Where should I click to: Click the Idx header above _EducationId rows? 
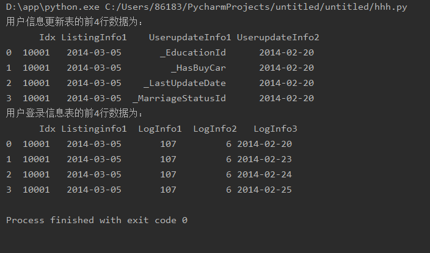point(47,37)
